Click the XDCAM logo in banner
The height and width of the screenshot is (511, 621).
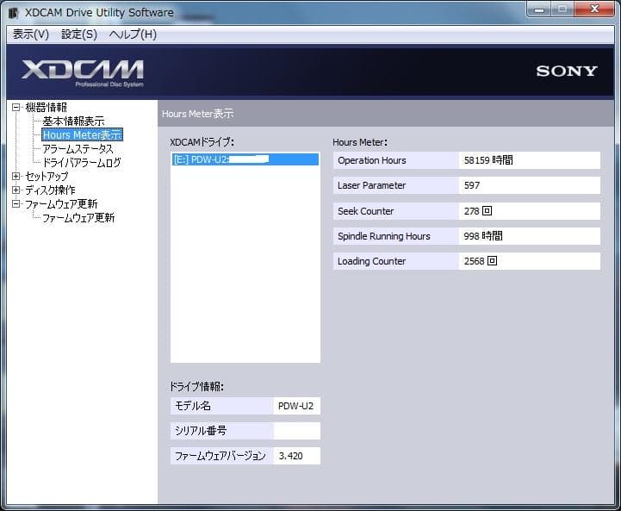(83, 73)
